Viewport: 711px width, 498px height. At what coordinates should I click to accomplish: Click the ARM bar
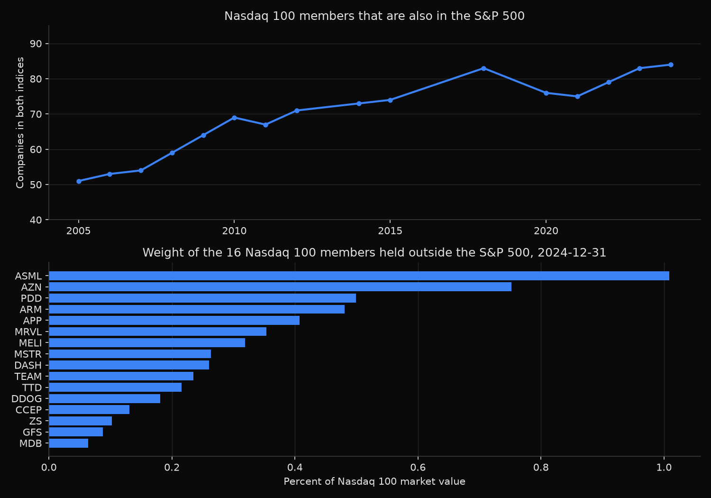197,309
